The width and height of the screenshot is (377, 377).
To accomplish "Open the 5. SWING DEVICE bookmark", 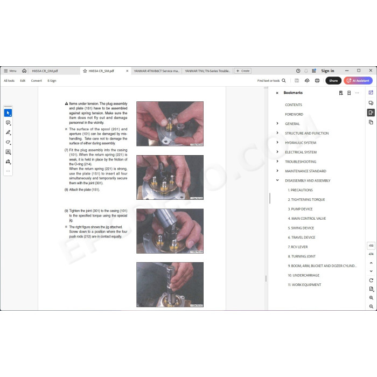I will pos(301,228).
